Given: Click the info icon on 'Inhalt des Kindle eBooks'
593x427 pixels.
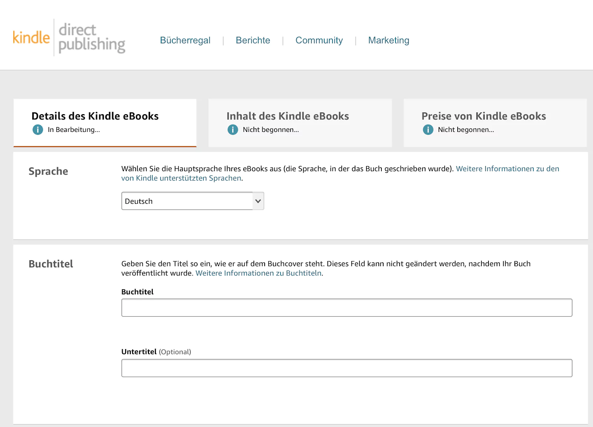Looking at the screenshot, I should (x=232, y=130).
